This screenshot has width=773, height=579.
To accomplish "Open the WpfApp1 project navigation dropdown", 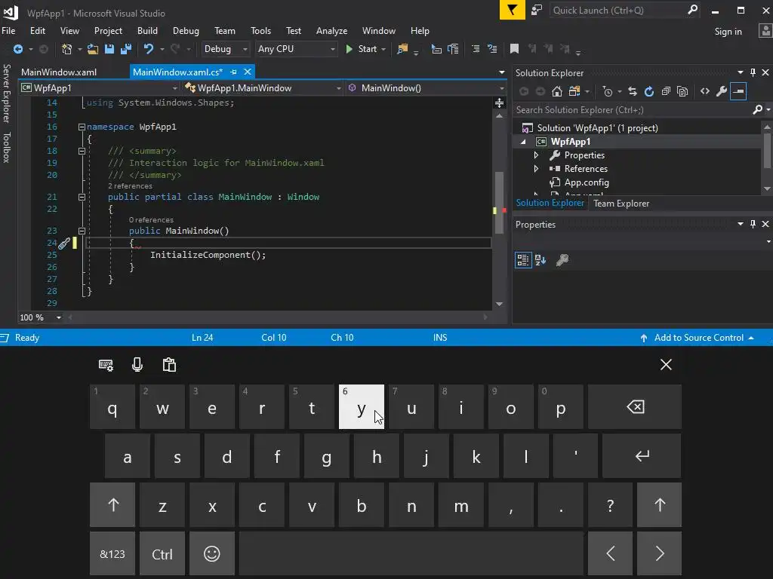I will pos(99,88).
